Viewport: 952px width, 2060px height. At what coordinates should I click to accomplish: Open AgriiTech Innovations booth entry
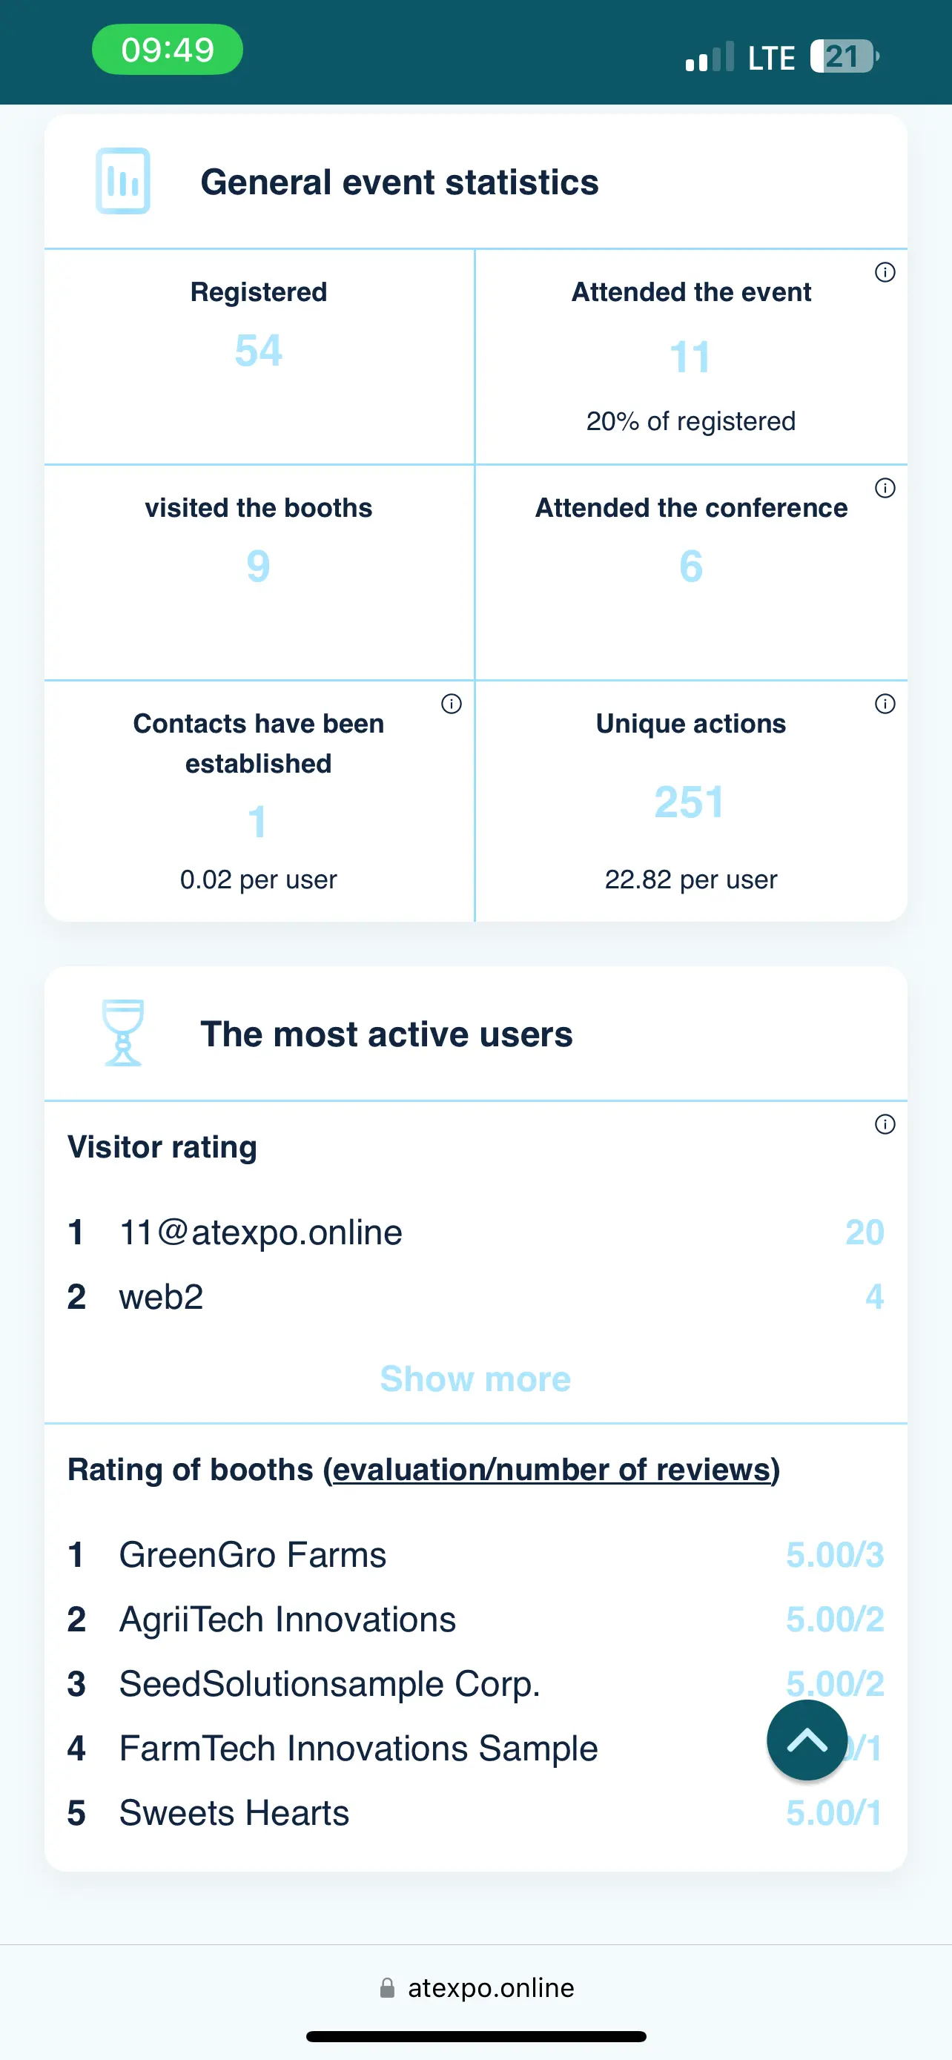(x=475, y=1620)
